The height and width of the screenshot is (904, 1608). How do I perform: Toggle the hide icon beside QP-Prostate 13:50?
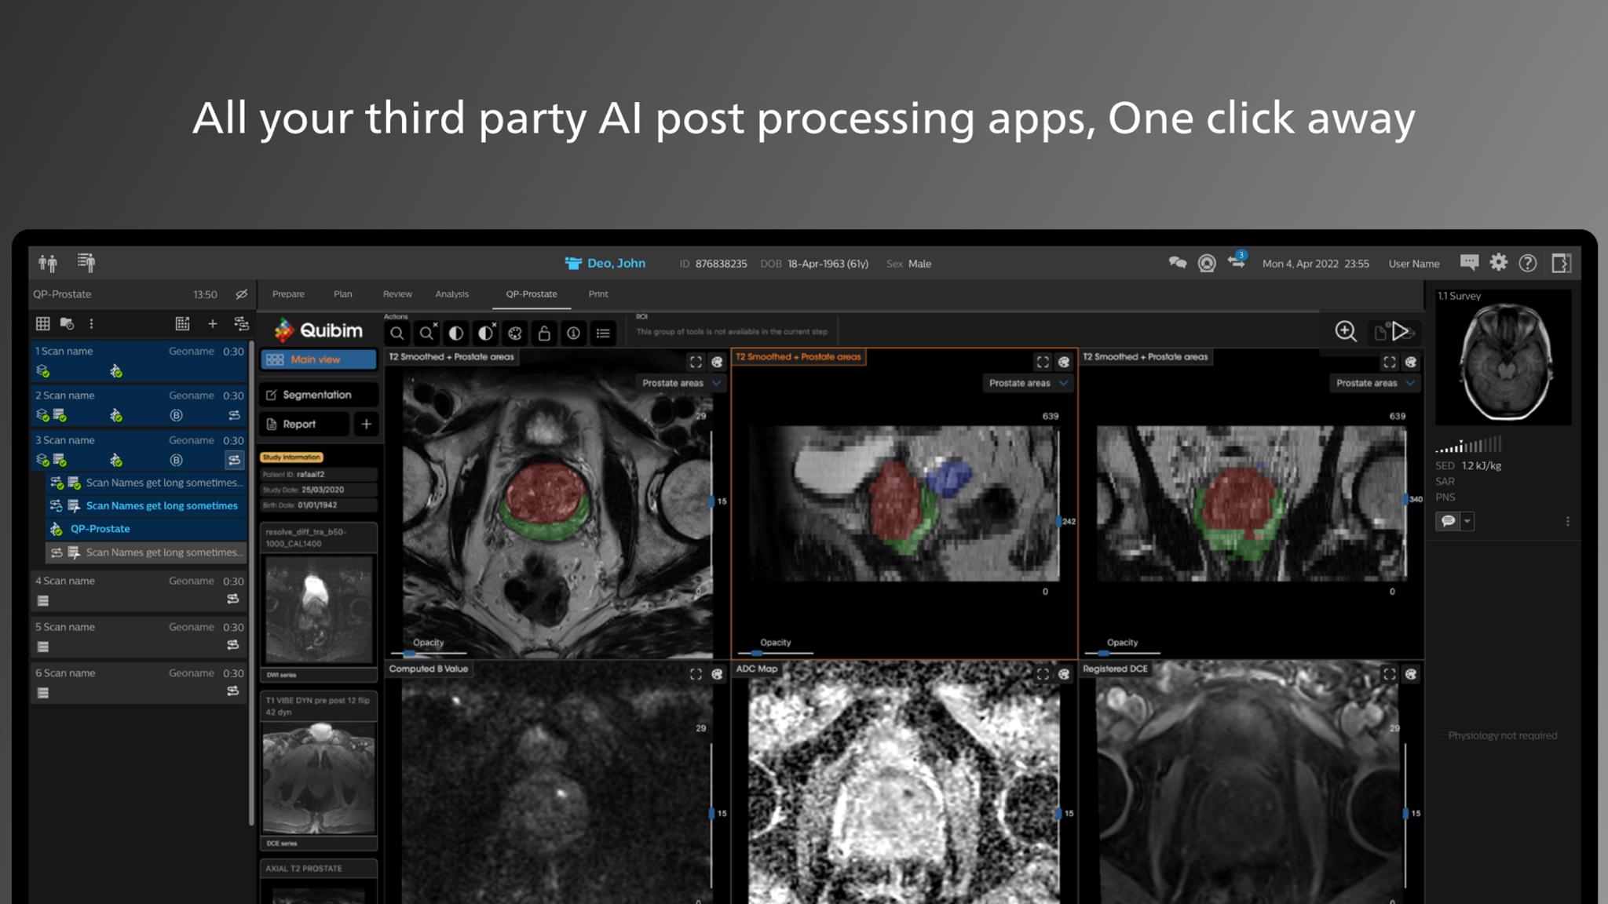click(241, 294)
